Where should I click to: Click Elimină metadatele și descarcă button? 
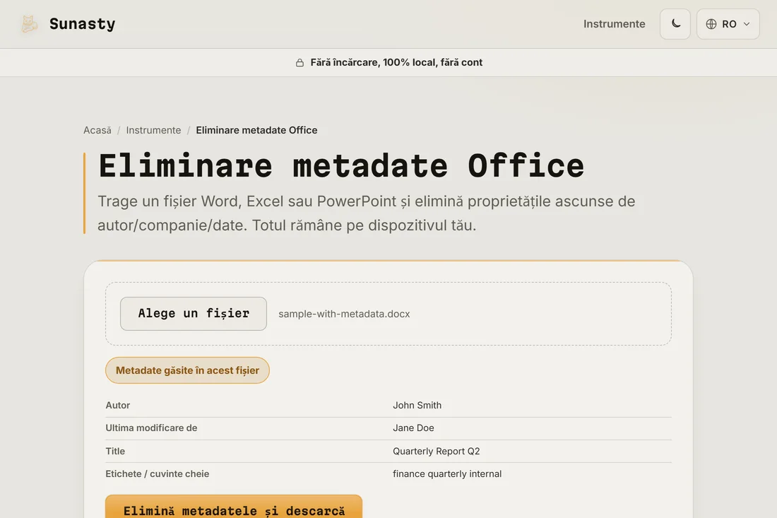(x=234, y=507)
